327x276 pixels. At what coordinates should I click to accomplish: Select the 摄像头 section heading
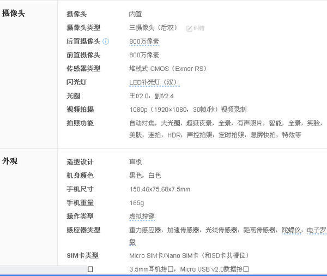[x=14, y=14]
